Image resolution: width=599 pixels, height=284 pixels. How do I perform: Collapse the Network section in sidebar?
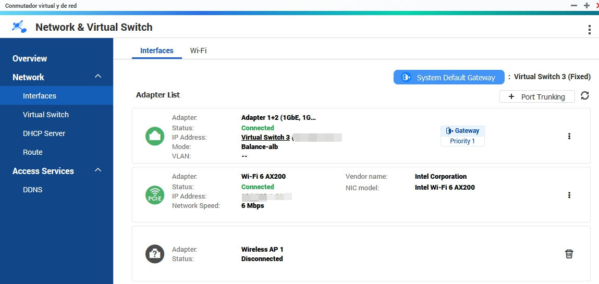click(x=97, y=77)
